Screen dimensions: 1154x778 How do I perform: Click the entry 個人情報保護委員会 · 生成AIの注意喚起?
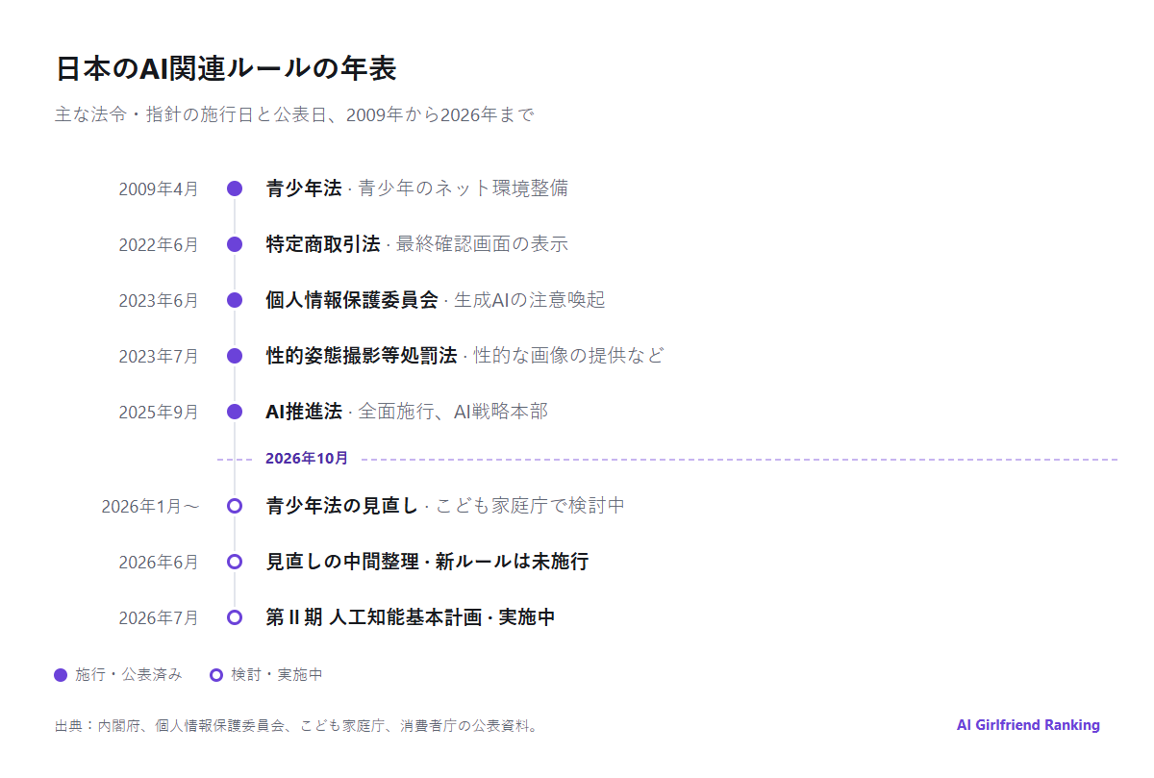tap(436, 300)
